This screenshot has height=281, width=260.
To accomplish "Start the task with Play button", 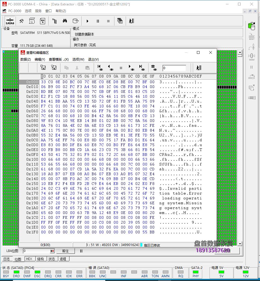I will pyautogui.click(x=88, y=21).
